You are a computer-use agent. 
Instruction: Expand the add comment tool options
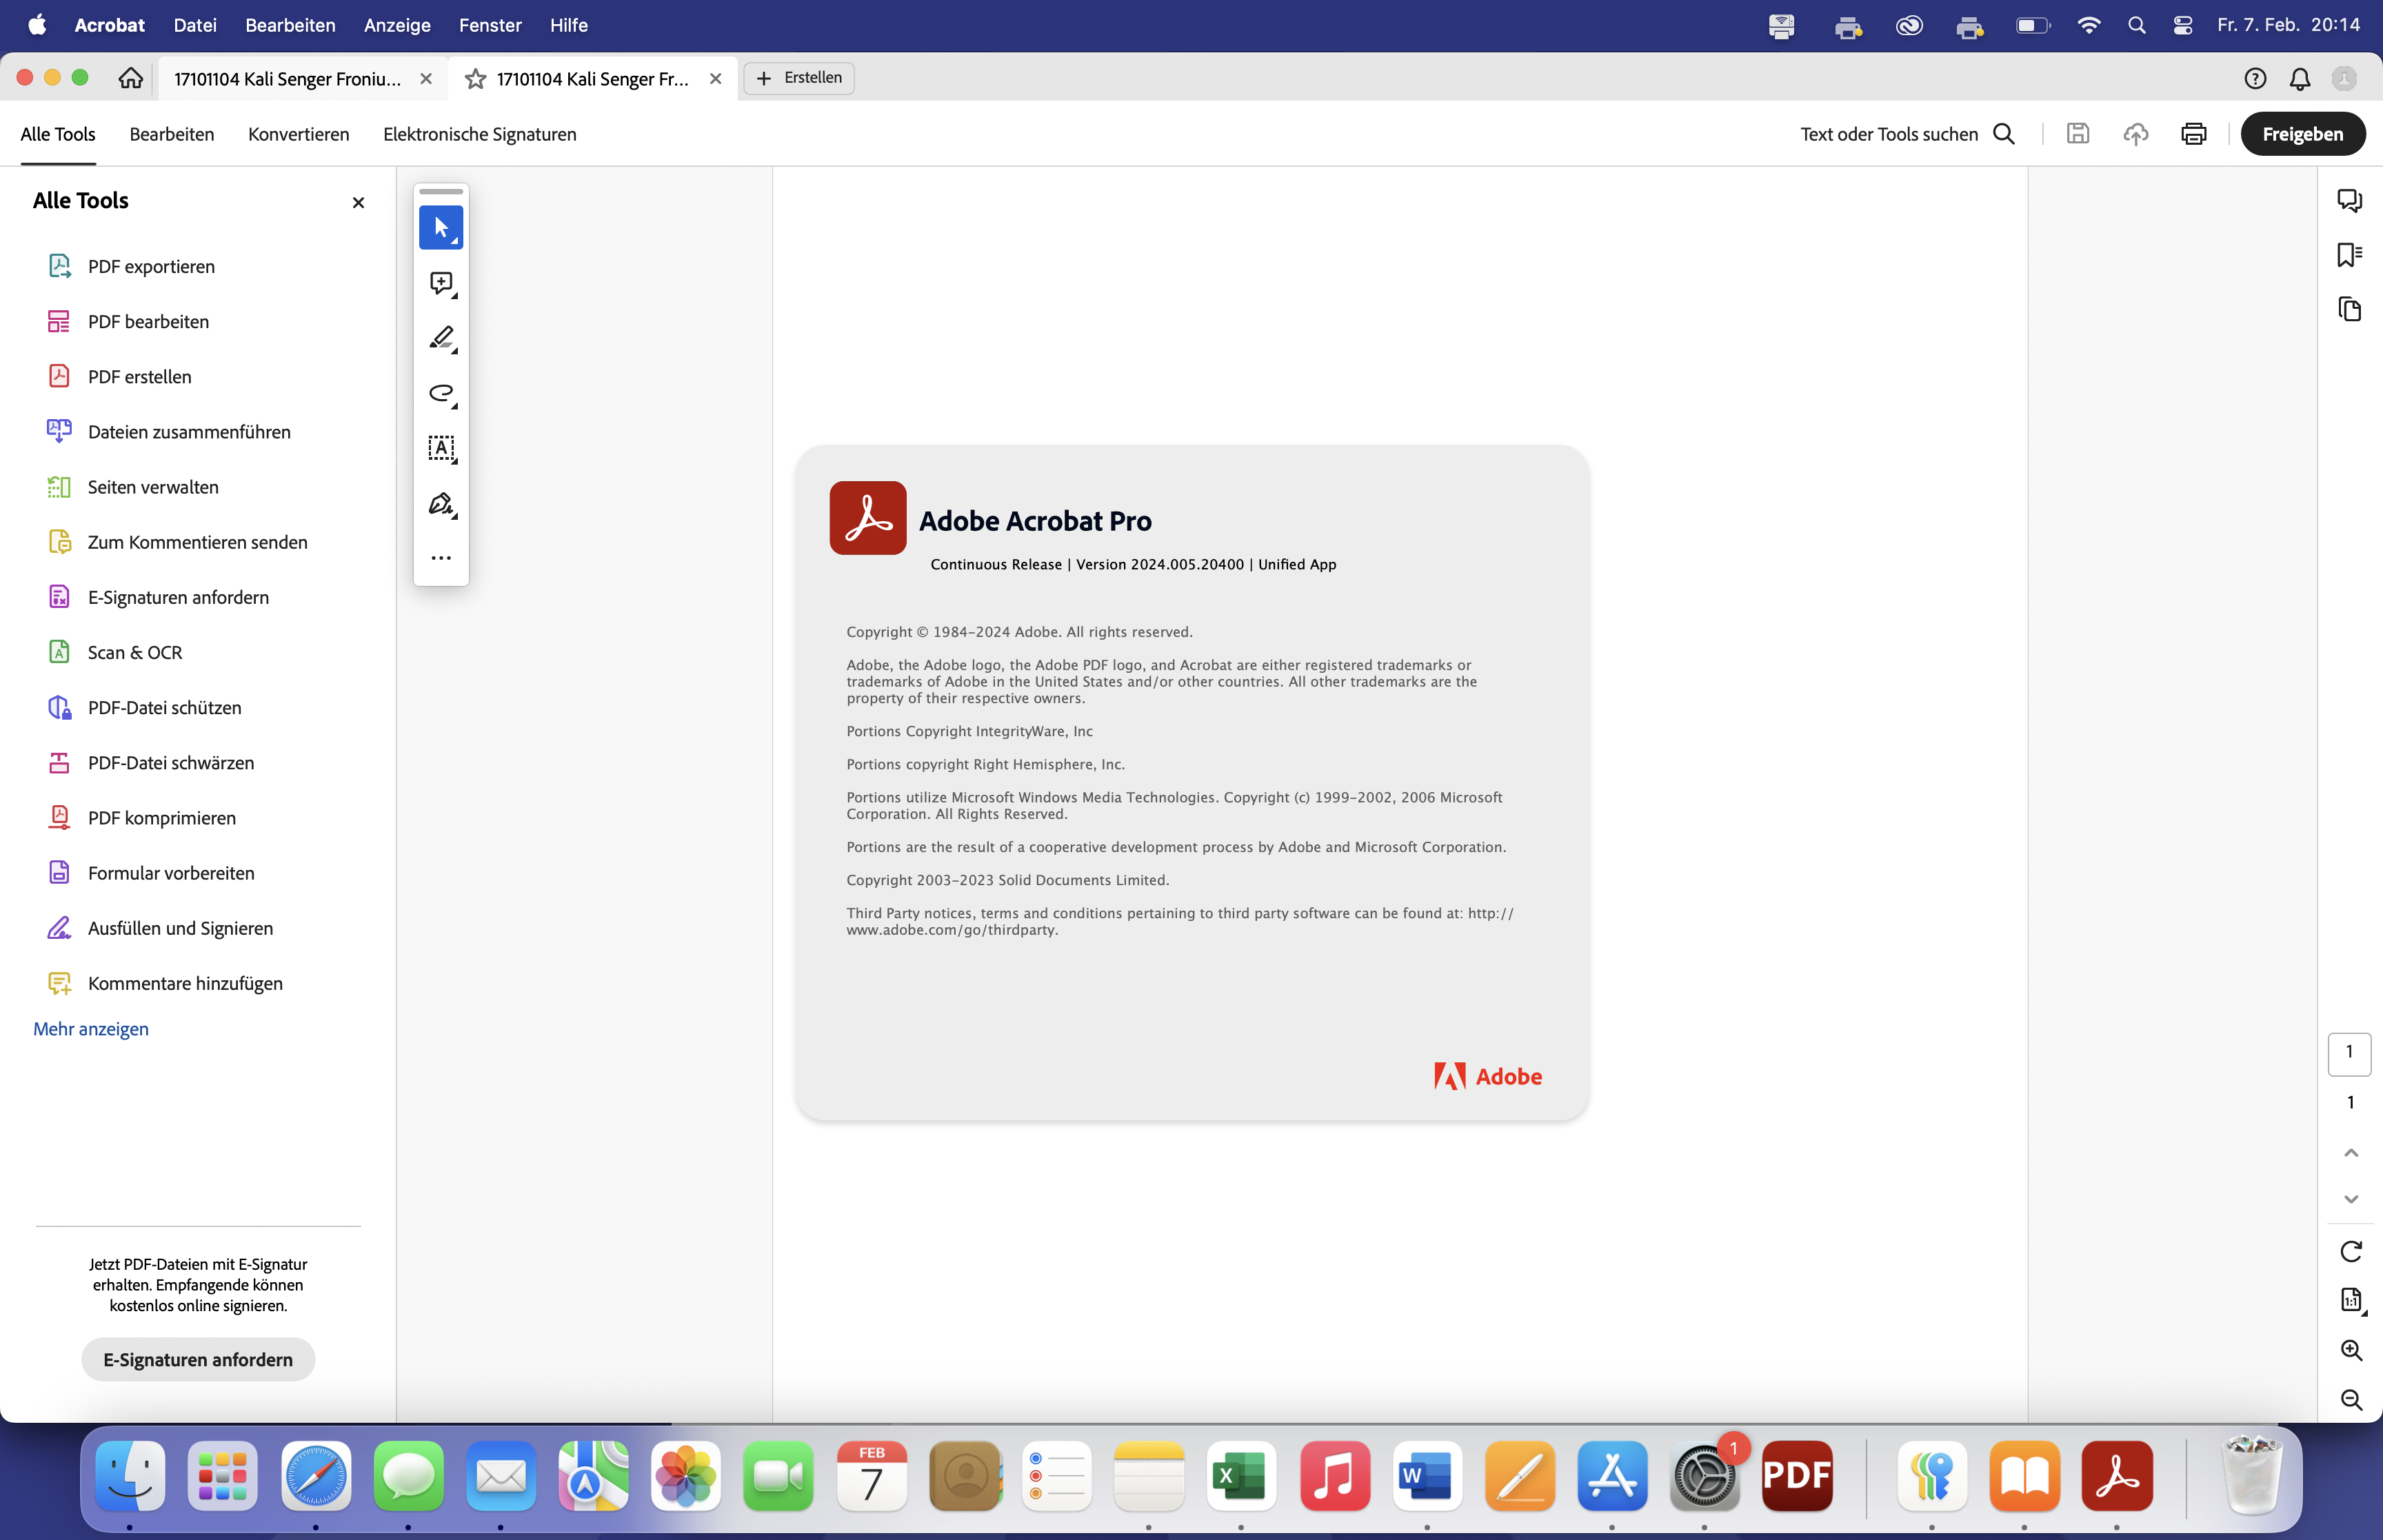click(x=456, y=296)
